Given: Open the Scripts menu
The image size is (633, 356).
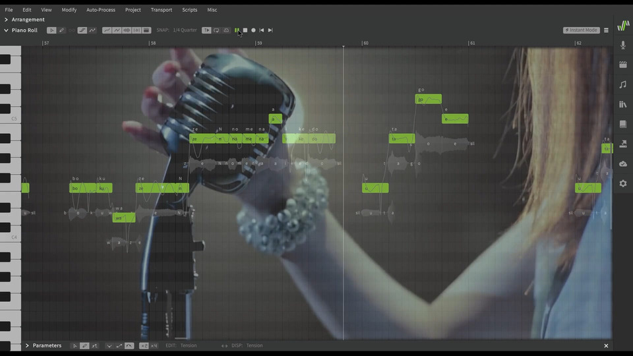Looking at the screenshot, I should 190,10.
